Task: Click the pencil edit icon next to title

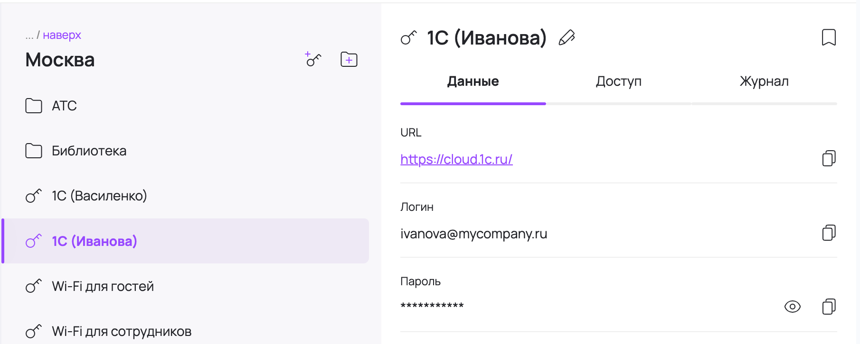Action: (x=567, y=37)
